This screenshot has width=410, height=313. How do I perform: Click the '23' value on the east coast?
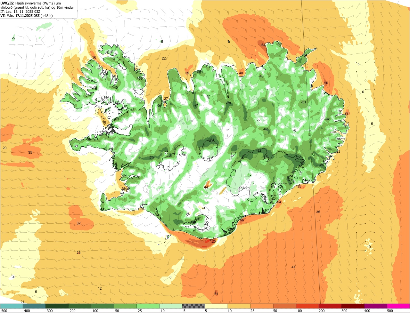(x=338, y=151)
